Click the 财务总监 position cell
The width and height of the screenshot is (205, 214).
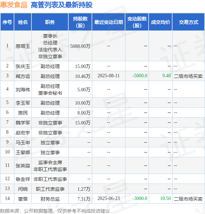pos(50,199)
